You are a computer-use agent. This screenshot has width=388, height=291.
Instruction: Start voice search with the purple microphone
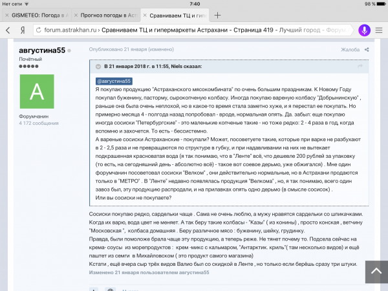coord(364,30)
